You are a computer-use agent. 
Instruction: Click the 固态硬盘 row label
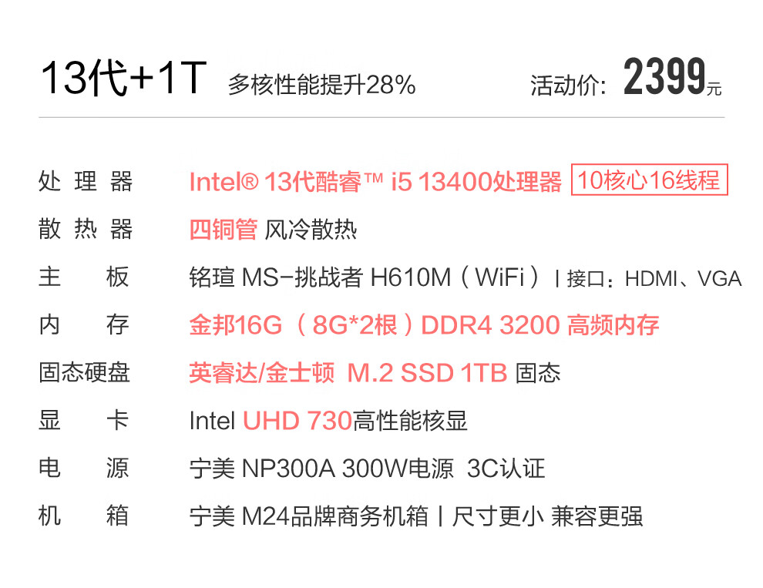(x=84, y=373)
